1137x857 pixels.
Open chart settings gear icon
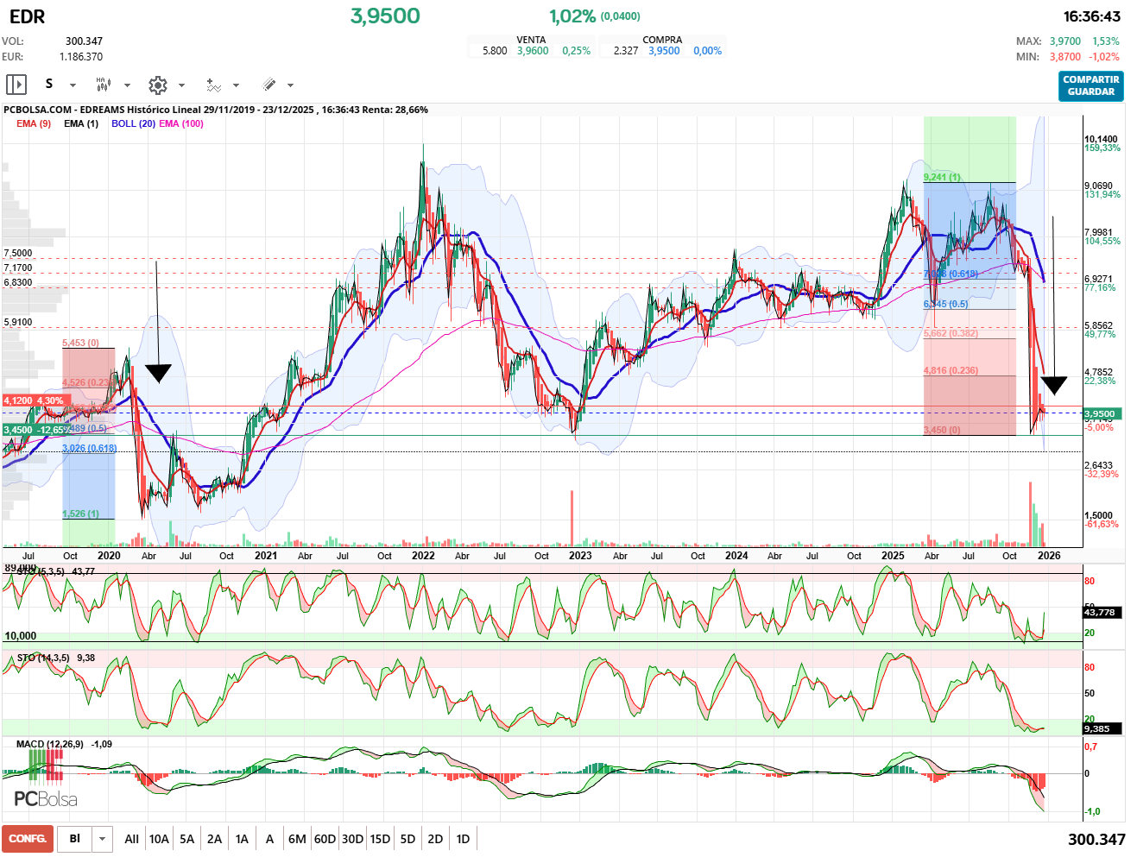click(157, 85)
